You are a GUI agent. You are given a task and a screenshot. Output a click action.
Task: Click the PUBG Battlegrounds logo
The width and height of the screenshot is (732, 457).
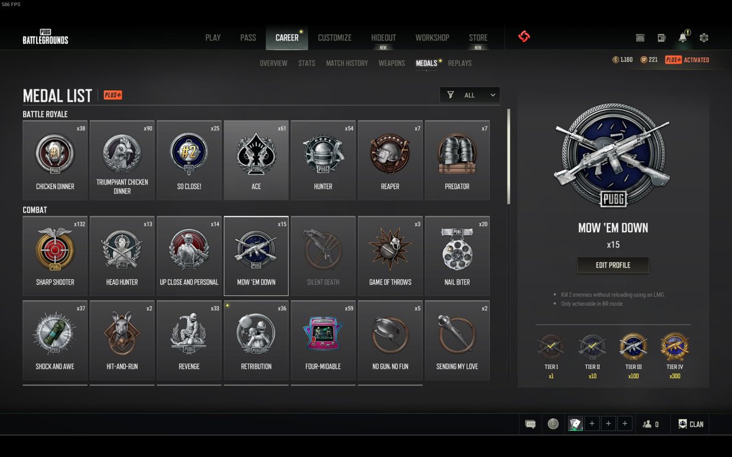(x=46, y=37)
